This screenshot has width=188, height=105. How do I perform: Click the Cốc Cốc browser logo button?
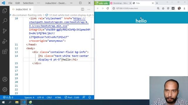(102, 3)
